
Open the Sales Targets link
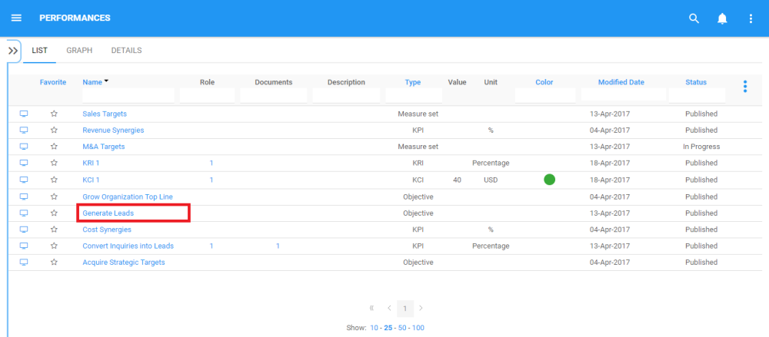pos(105,114)
